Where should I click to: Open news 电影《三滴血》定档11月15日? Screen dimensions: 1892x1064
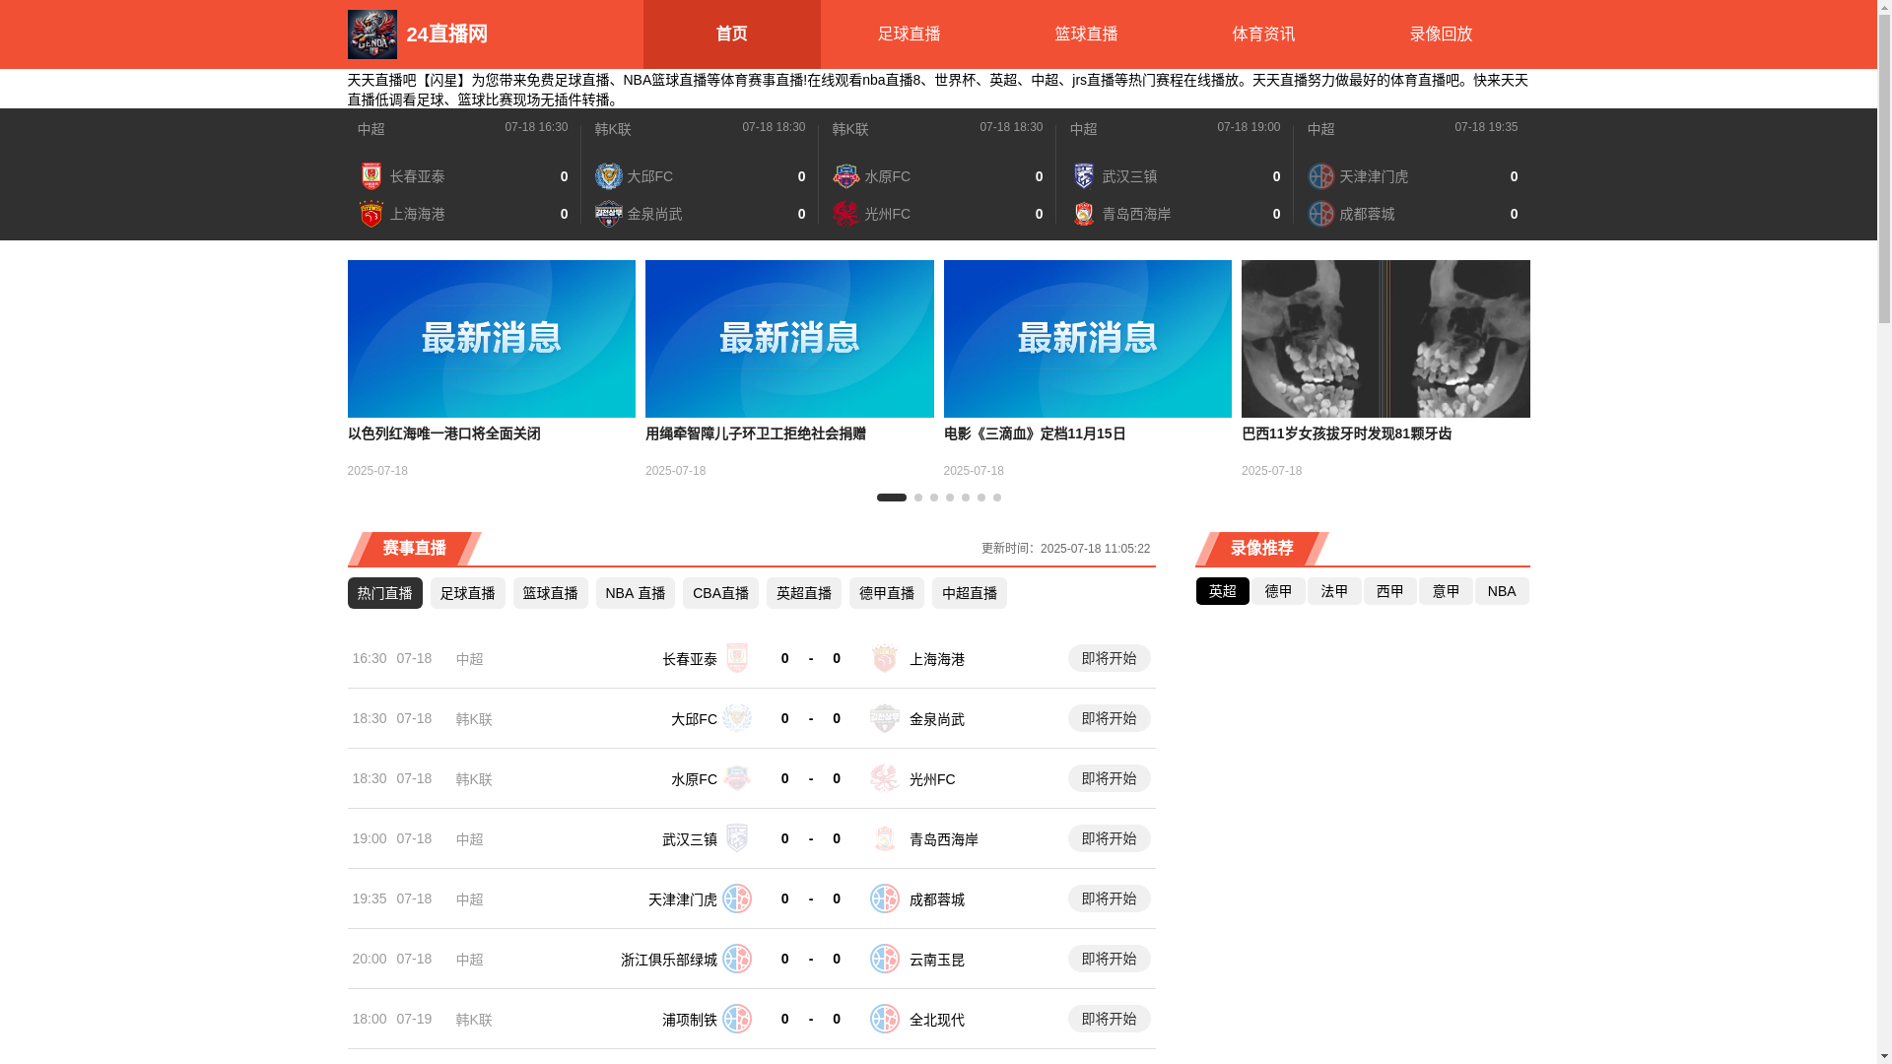coord(1035,434)
